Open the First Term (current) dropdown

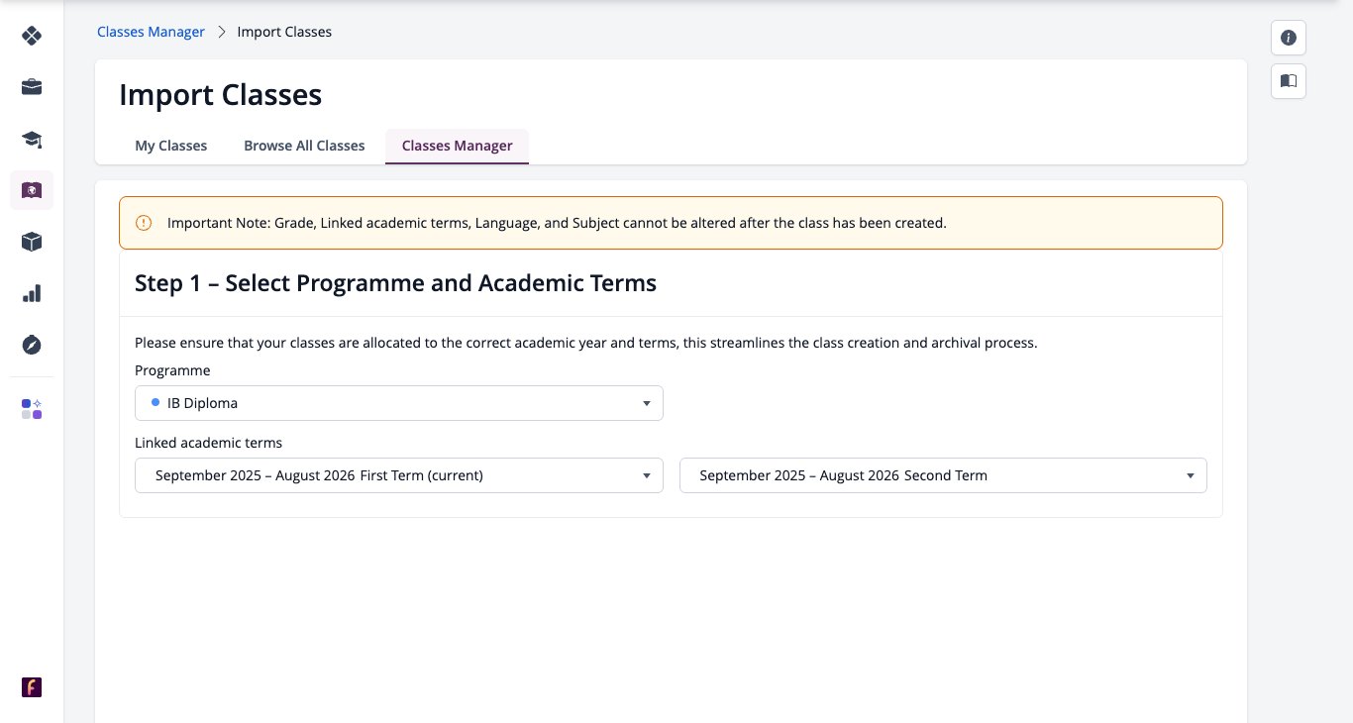click(x=399, y=475)
